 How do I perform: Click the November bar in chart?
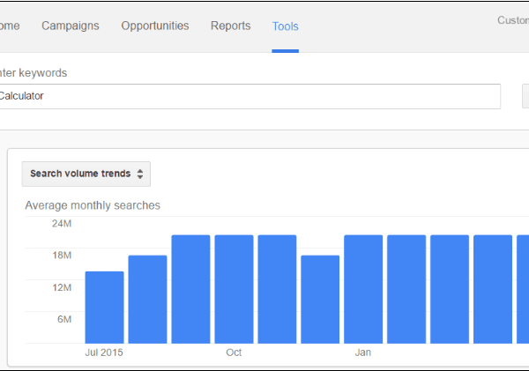(277, 289)
